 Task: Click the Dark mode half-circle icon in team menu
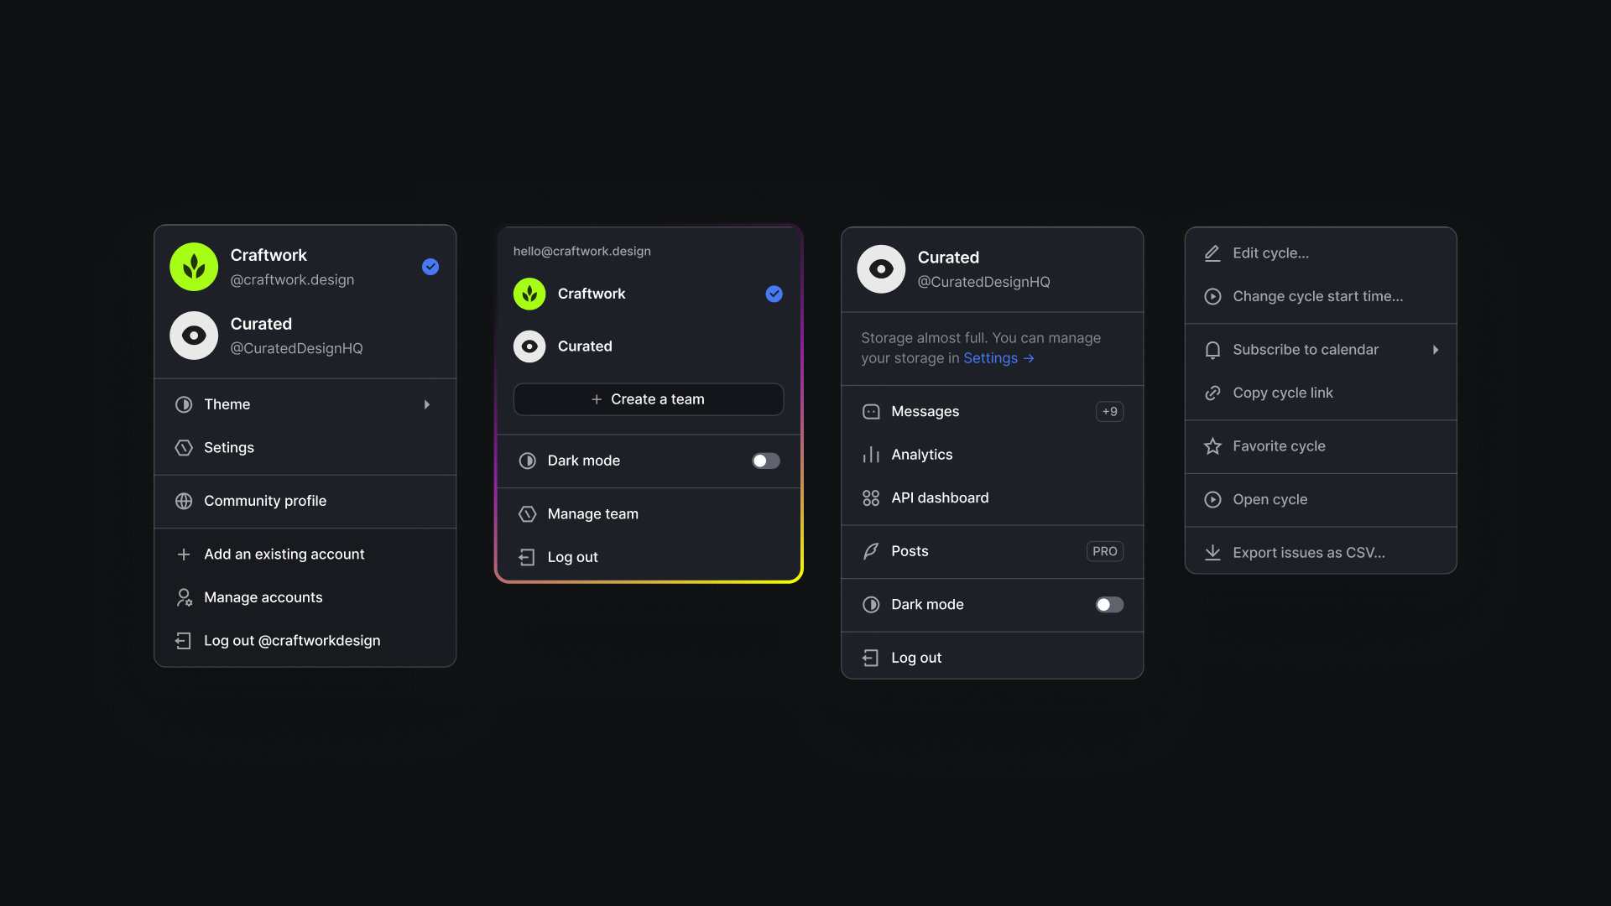point(527,461)
